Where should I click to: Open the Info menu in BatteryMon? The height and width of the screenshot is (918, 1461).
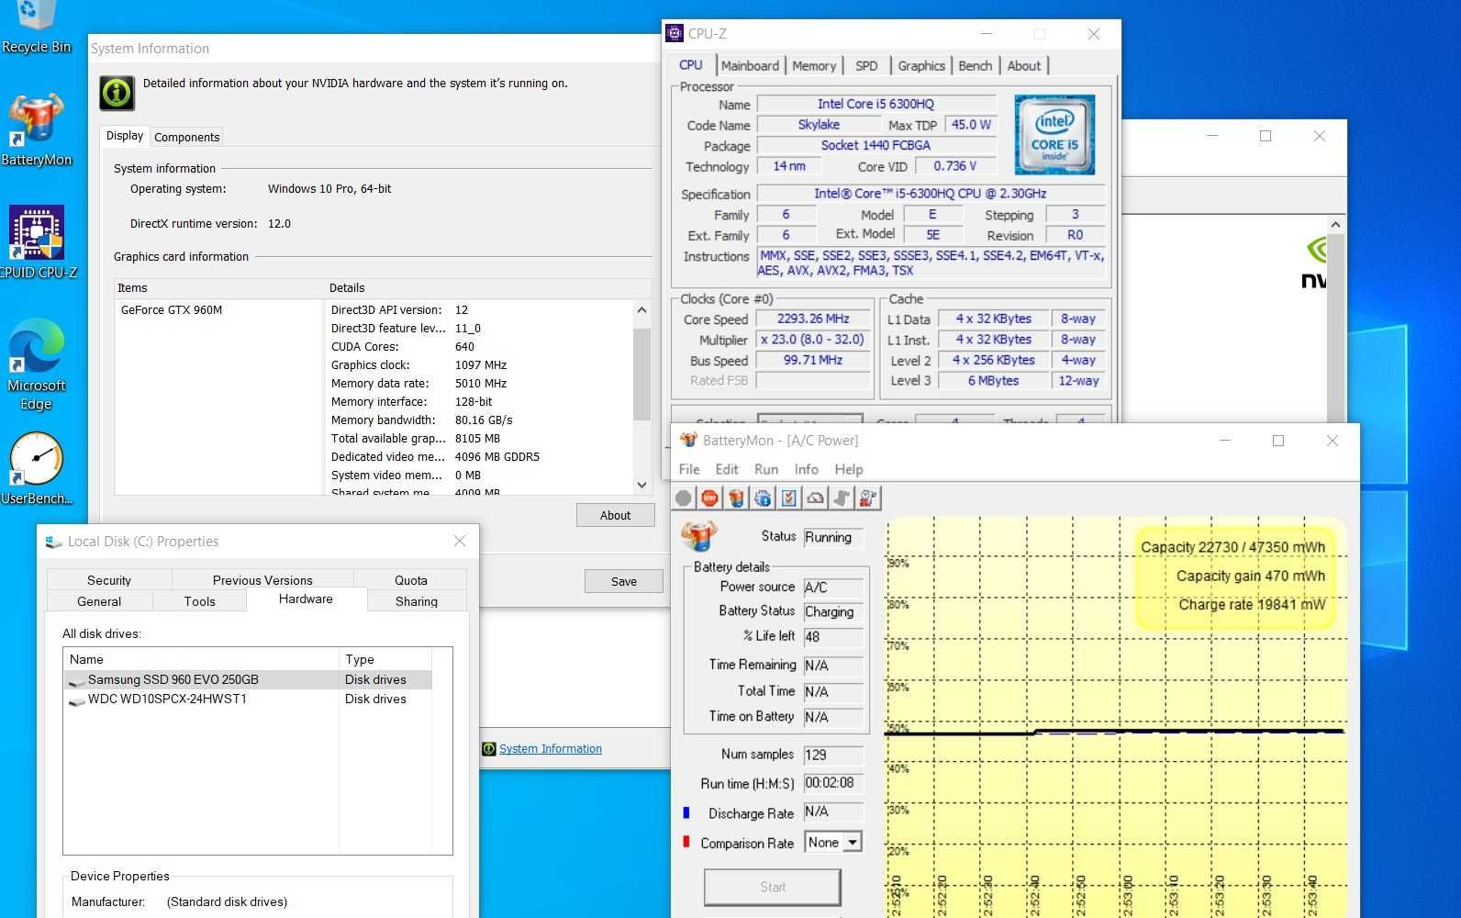(807, 469)
